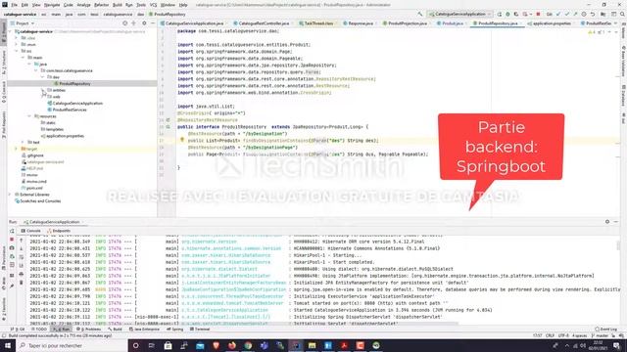Open the run configuration dropdown CatalogueServiceApplication
The height and width of the screenshot is (352, 627).
click(x=459, y=14)
